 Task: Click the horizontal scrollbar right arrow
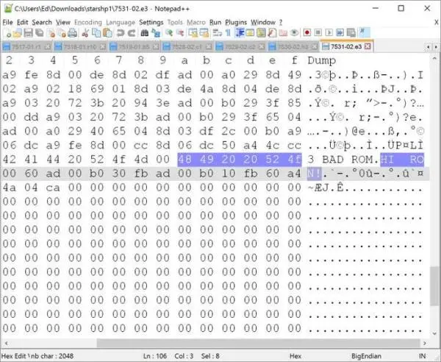(425, 343)
